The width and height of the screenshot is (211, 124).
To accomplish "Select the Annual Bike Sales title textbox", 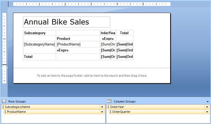I will coord(66,22).
